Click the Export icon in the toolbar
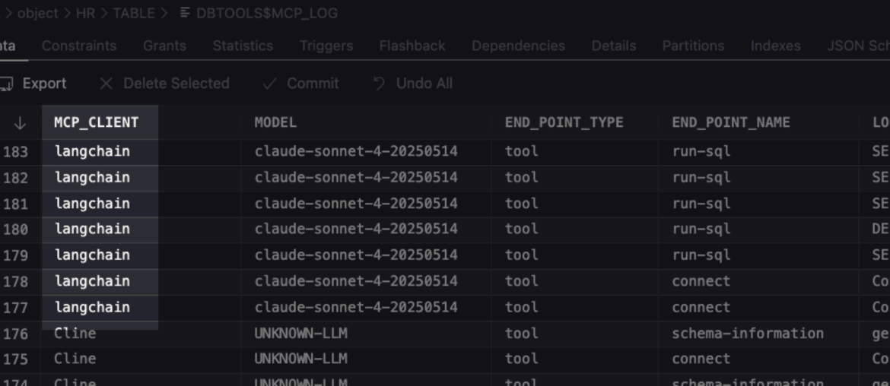This screenshot has width=890, height=386. pos(6,84)
